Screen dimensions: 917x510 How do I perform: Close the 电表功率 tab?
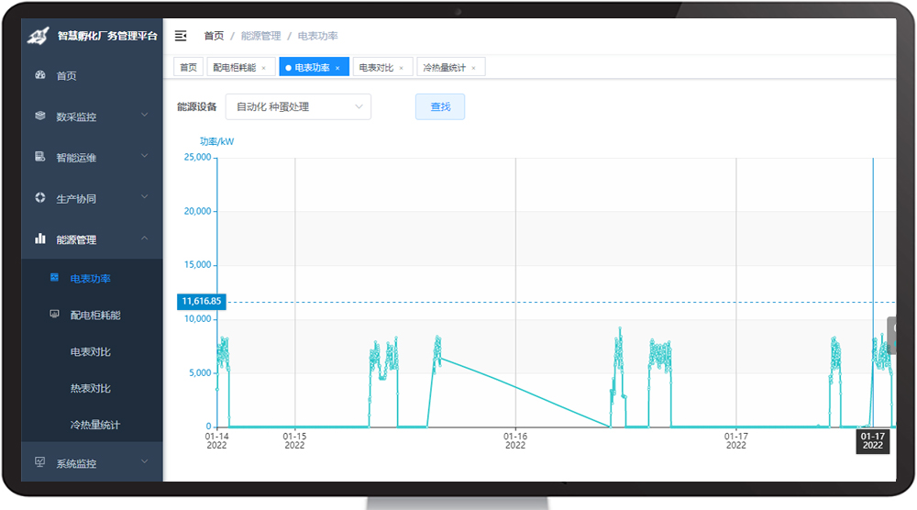point(337,69)
